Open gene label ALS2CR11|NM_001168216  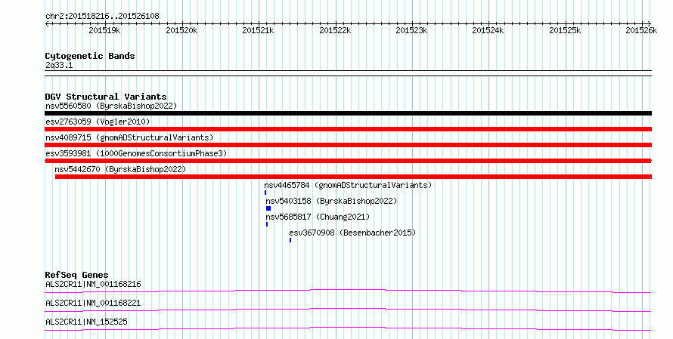pyautogui.click(x=93, y=284)
